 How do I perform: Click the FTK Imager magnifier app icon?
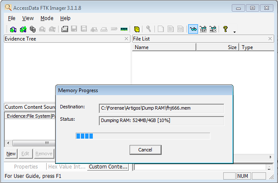click(x=8, y=8)
